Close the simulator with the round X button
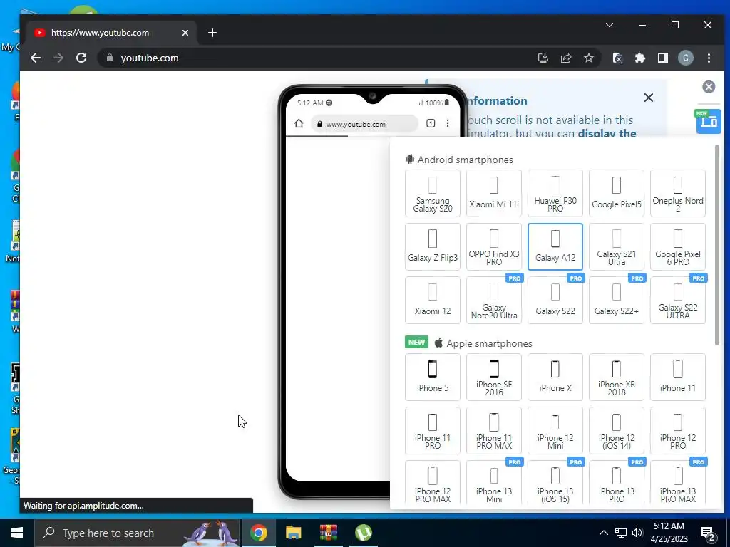The image size is (730, 547). click(709, 86)
